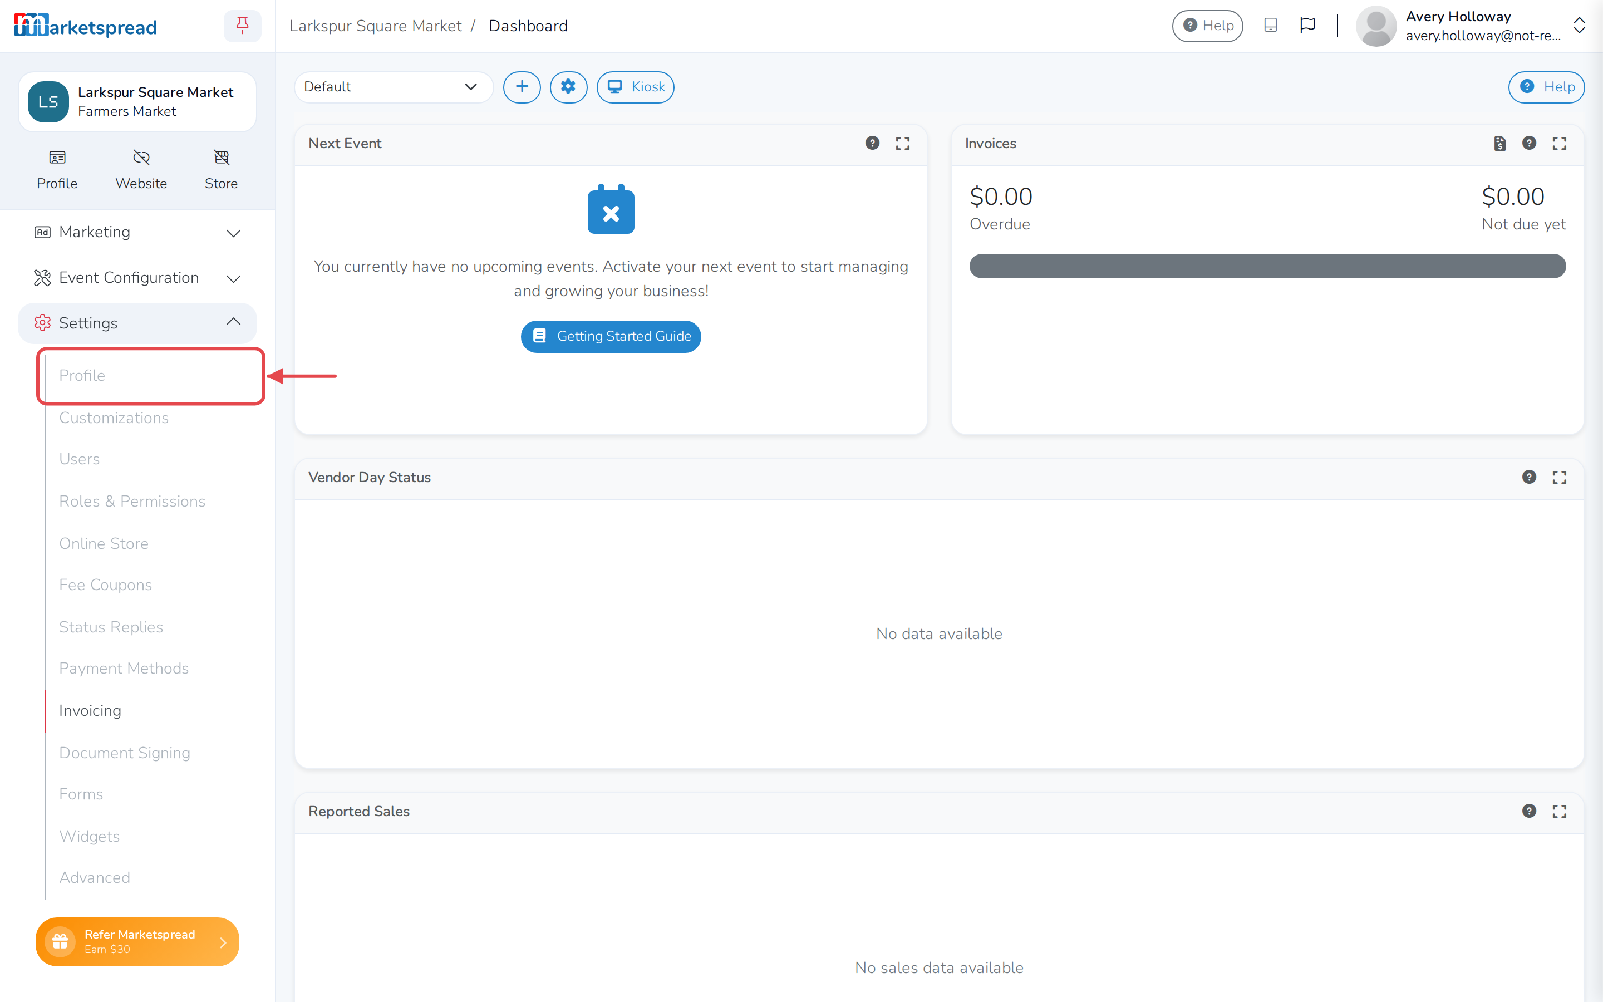Click the Settings gear icon in sidebar
The width and height of the screenshot is (1603, 1002).
(42, 323)
